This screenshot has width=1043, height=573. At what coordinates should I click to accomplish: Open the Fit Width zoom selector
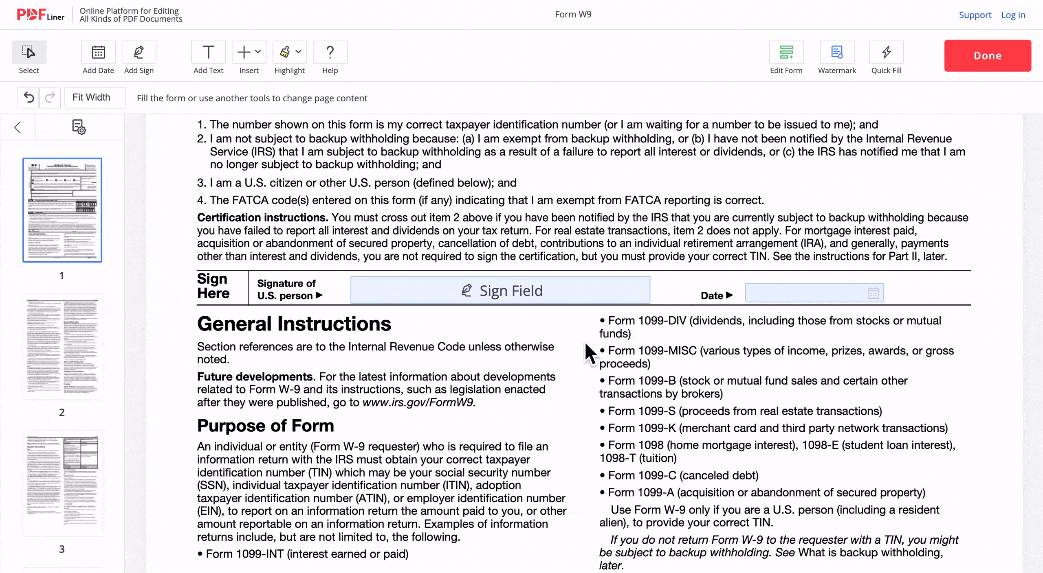95,98
